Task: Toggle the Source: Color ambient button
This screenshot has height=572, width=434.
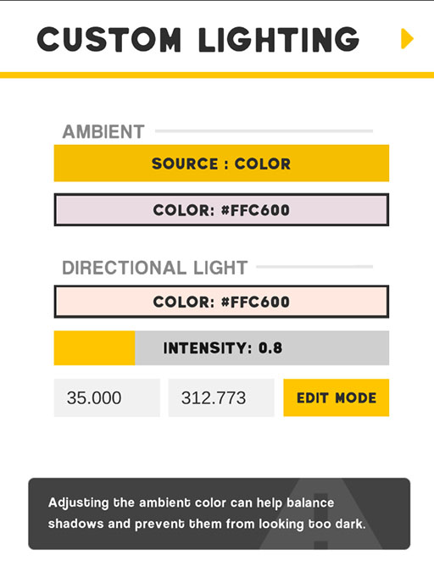Action: 221,164
